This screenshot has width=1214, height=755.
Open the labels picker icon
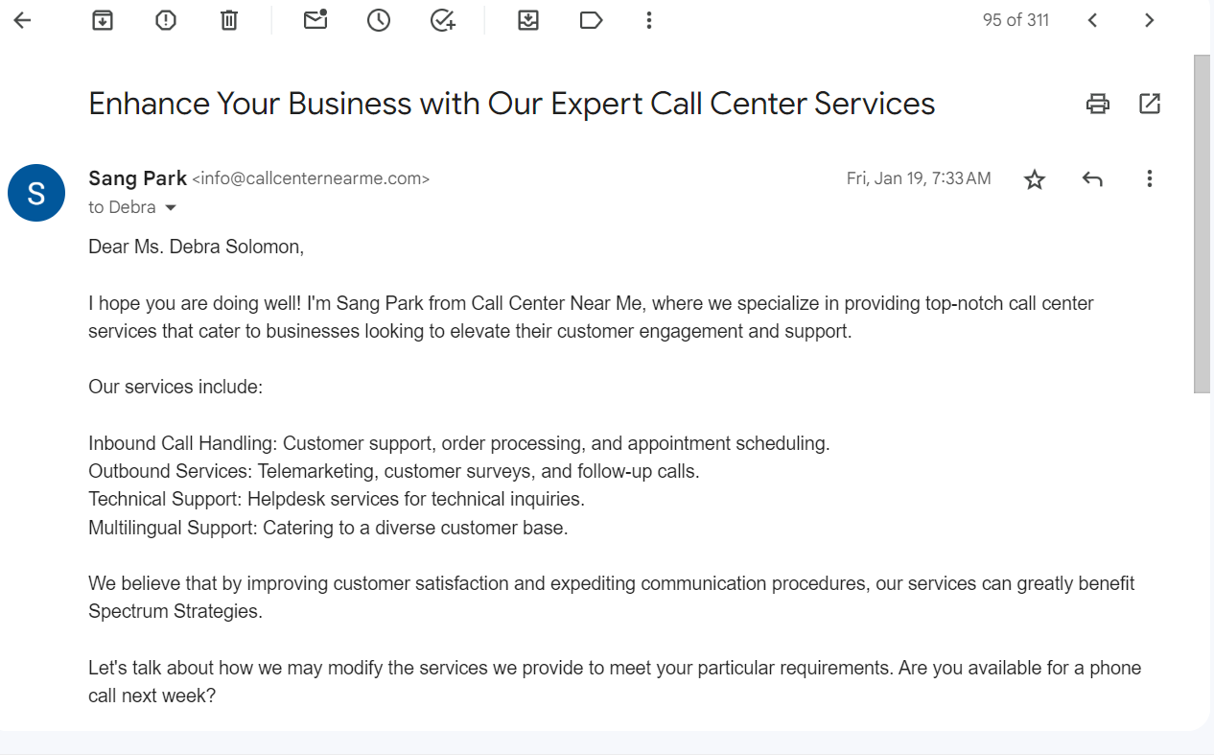(592, 20)
